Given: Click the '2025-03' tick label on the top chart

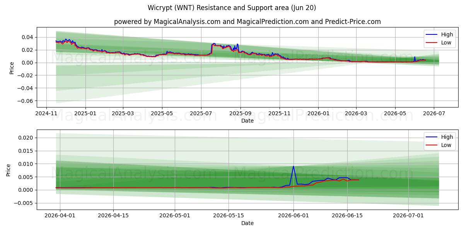Looking at the screenshot, I should pyautogui.click(x=123, y=113).
